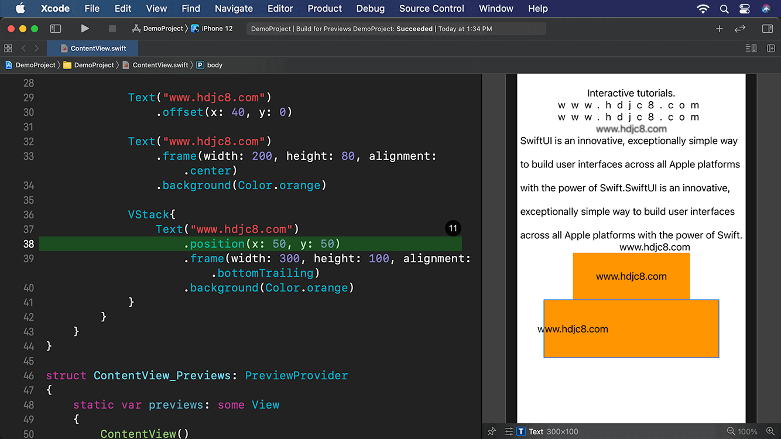Open code review with the arrows icon
This screenshot has height=439, width=781.
pyautogui.click(x=740, y=29)
